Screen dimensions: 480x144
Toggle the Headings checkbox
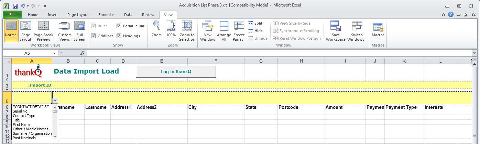(119, 36)
